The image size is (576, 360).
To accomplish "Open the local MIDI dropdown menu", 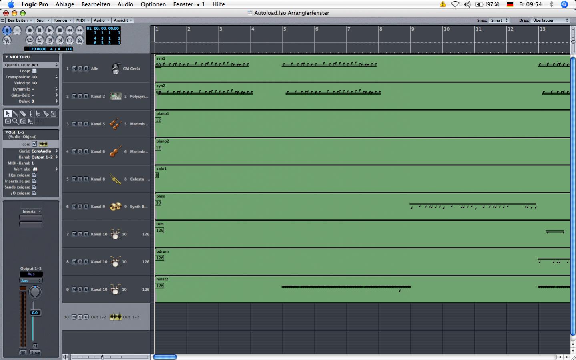I will [83, 20].
